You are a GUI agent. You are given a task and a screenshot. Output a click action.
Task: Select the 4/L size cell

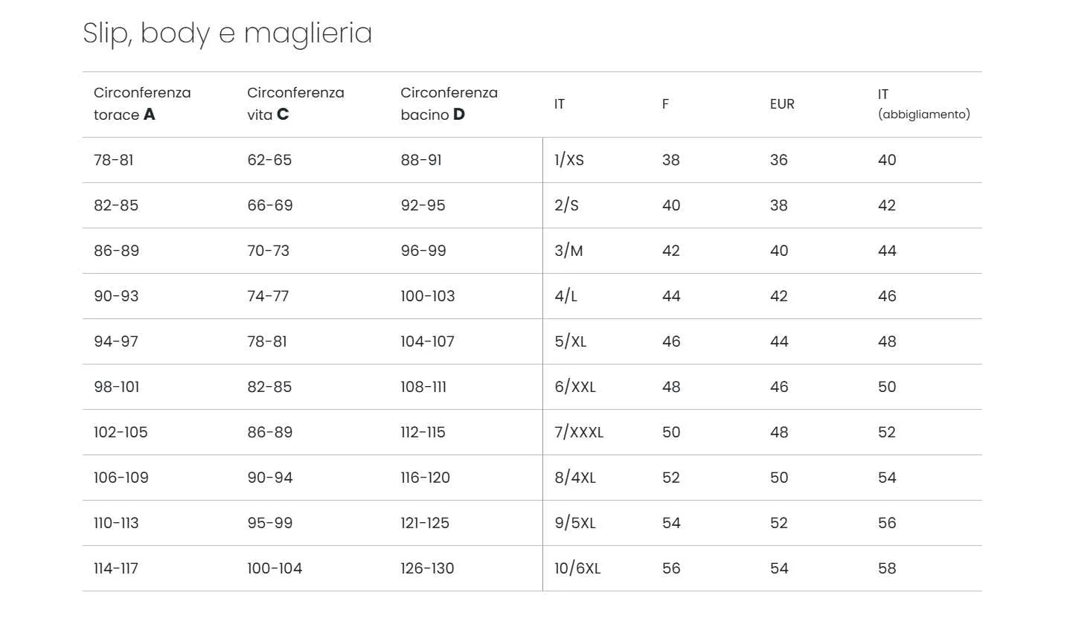click(x=565, y=296)
